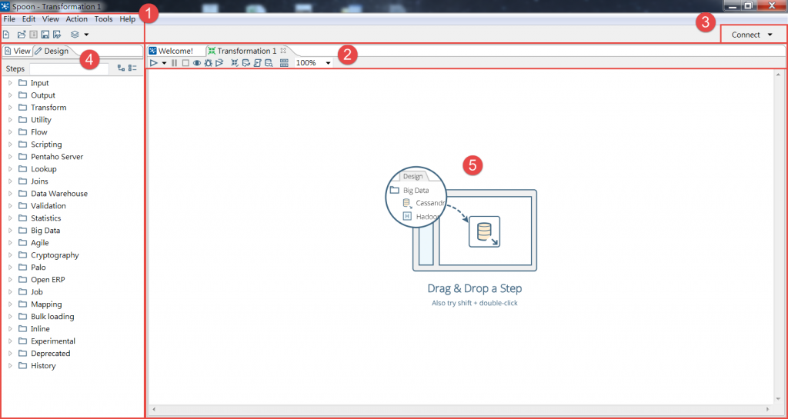Expand the Utility folder arrow
The image size is (788, 419).
point(10,120)
